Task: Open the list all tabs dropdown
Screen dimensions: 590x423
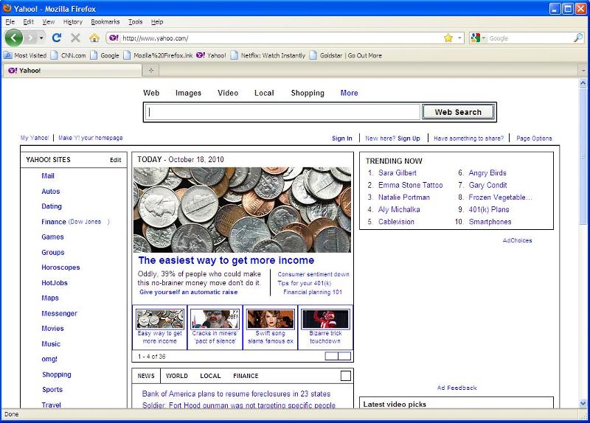Action: point(583,70)
